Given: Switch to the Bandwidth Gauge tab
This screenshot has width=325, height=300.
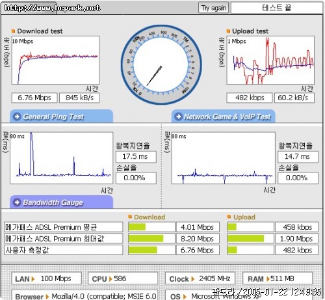Looking at the screenshot, I should pos(62,202).
